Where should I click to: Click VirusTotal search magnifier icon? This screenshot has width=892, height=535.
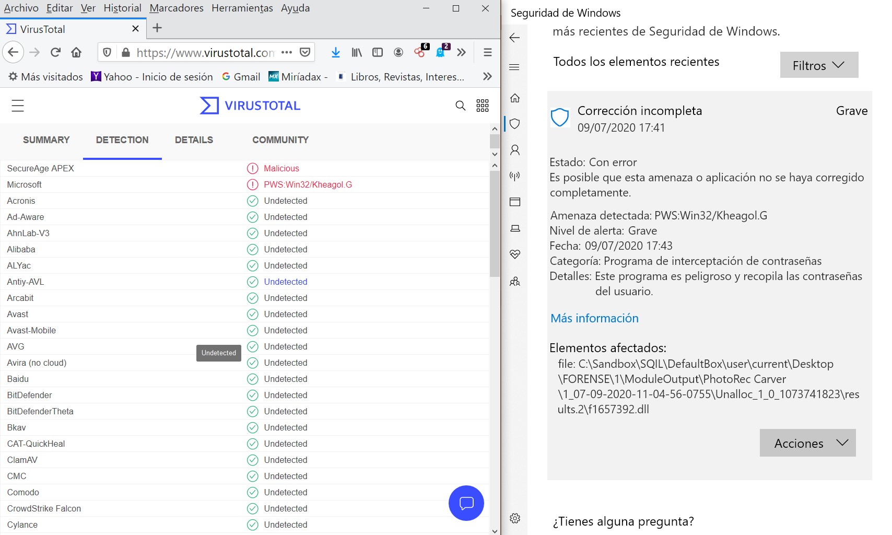coord(460,106)
